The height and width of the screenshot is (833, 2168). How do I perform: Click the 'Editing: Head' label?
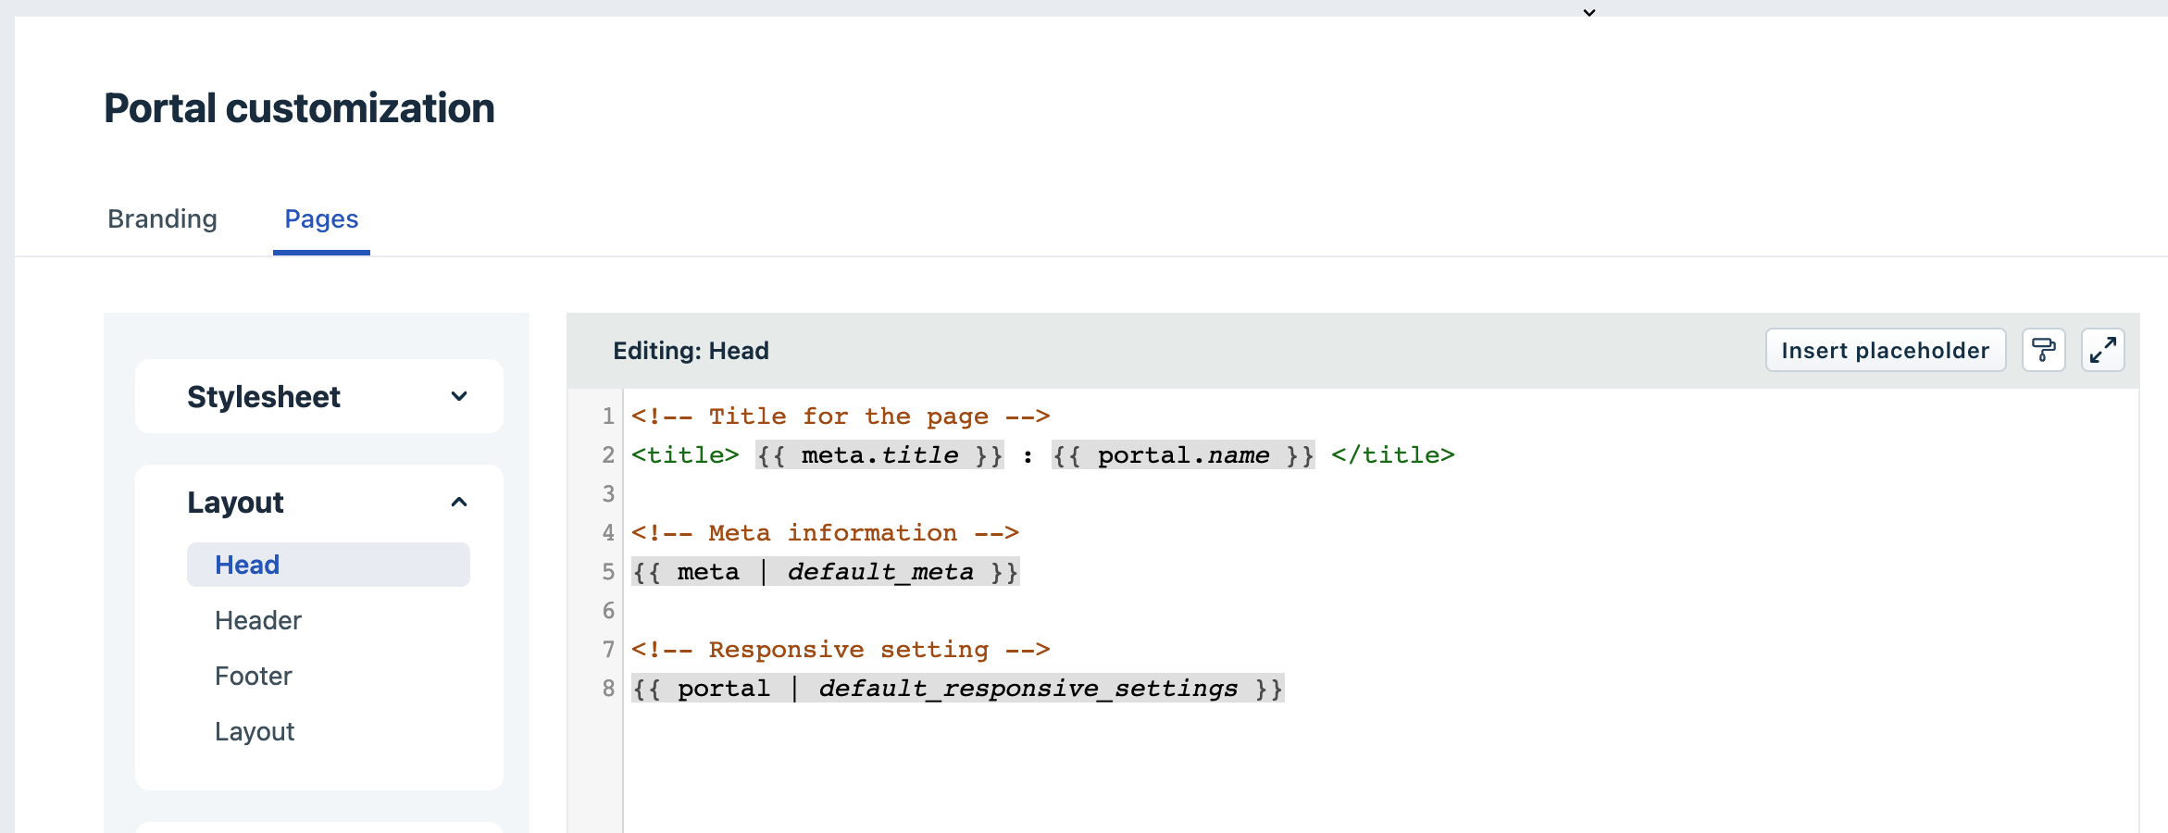pos(691,351)
